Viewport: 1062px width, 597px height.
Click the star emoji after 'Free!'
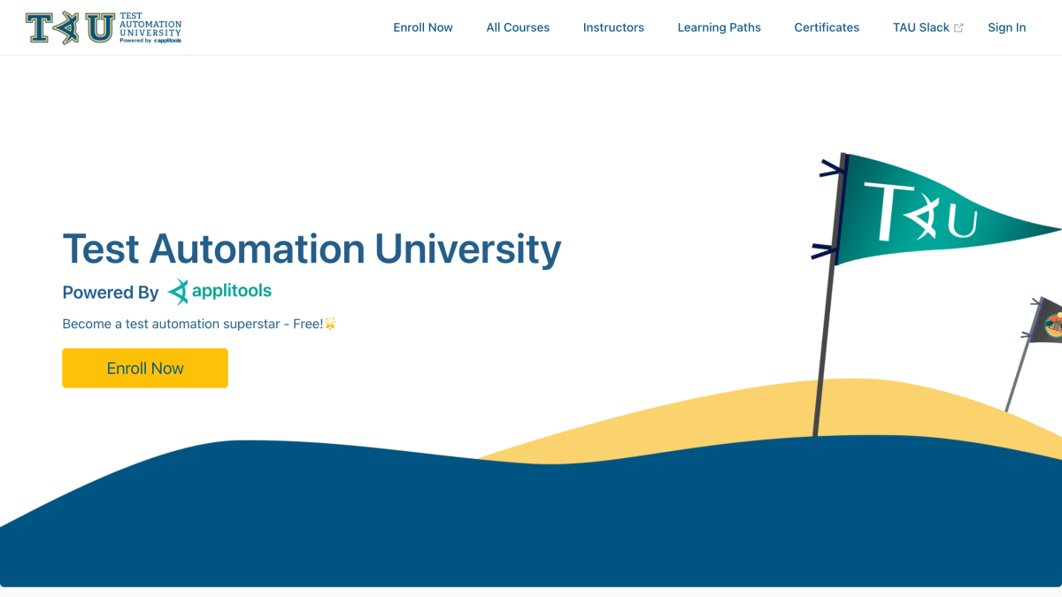click(330, 324)
